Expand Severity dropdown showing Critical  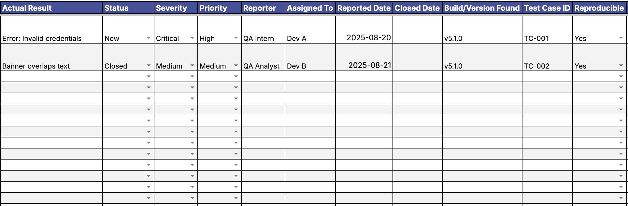[x=192, y=38]
